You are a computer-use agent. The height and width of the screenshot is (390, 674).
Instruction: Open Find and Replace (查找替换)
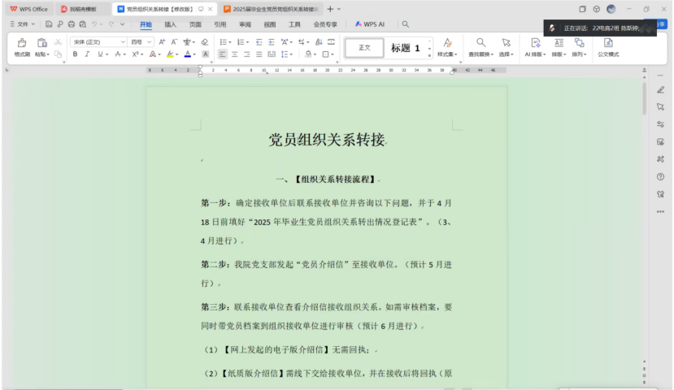tap(480, 47)
